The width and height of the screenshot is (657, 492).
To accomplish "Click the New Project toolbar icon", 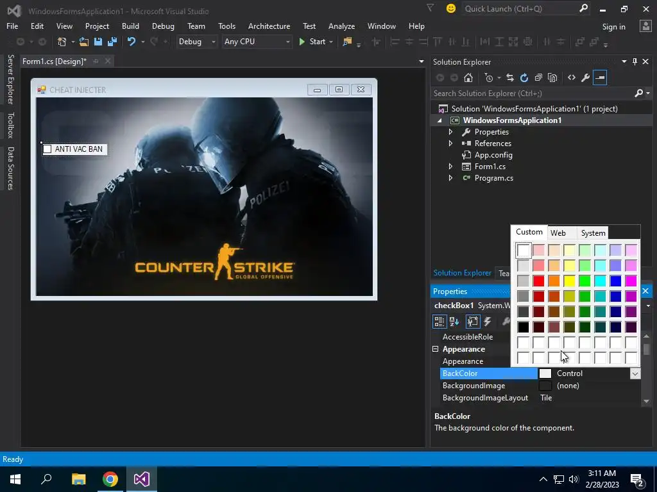I will 62,42.
